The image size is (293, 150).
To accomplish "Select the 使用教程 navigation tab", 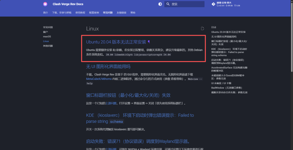I will pos(80,13).
